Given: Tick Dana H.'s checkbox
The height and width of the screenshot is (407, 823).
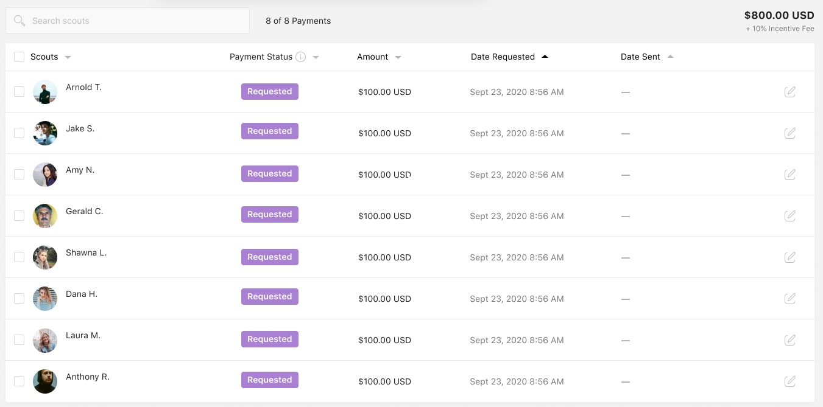Looking at the screenshot, I should 19,299.
